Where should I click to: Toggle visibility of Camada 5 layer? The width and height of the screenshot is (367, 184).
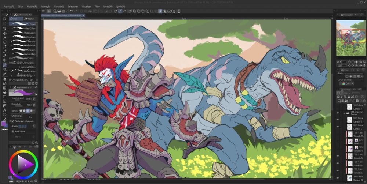tap(338, 120)
